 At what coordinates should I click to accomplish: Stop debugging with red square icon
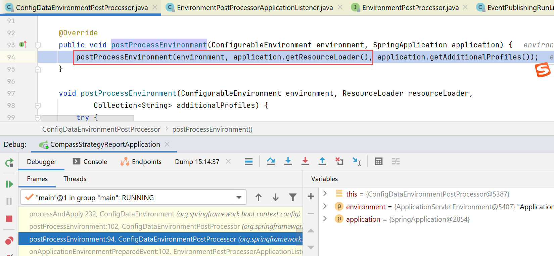pos(9,219)
